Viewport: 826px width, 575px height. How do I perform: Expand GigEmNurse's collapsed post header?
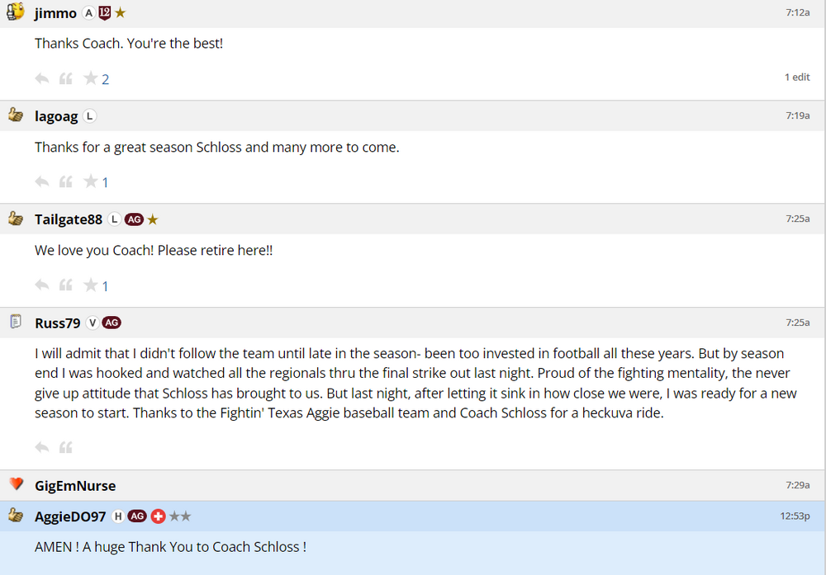coord(413,485)
